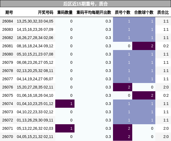The width and height of the screenshot is (171, 141).
Task: Select period number 26084
Action: click(8, 21)
